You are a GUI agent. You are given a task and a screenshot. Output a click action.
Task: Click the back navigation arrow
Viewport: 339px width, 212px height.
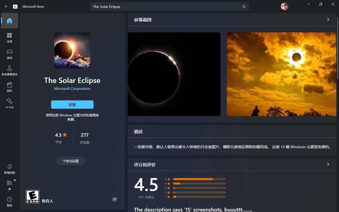pos(6,6)
